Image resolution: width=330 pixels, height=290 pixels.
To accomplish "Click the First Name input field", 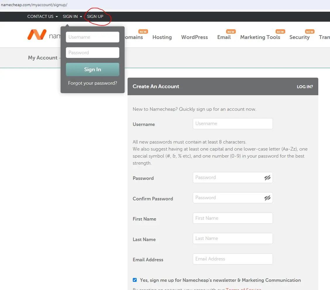I will click(233, 218).
